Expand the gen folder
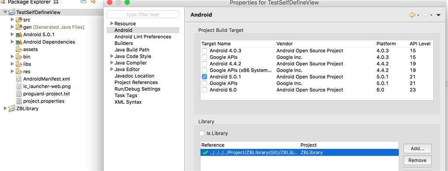The image size is (448, 171). [x=12, y=27]
